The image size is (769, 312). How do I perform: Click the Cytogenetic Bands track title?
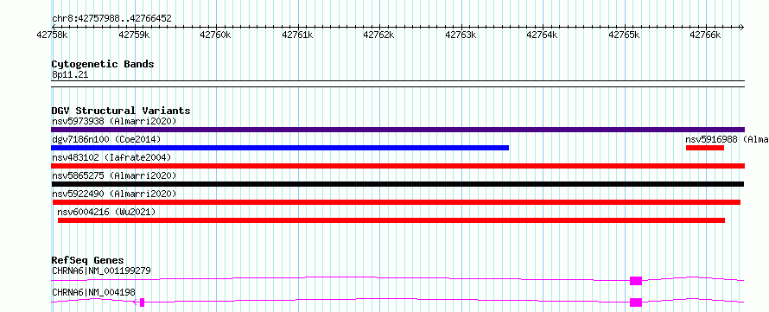103,64
